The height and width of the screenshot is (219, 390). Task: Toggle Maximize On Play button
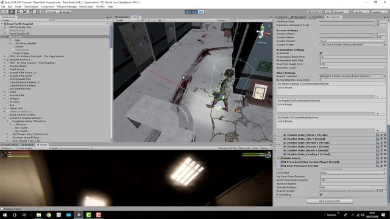228,148
